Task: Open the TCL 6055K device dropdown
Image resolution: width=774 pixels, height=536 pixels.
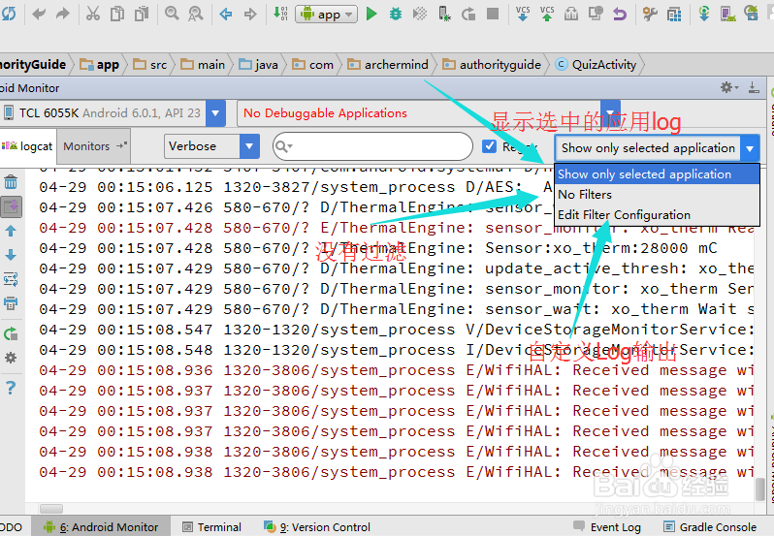Action: pyautogui.click(x=215, y=113)
